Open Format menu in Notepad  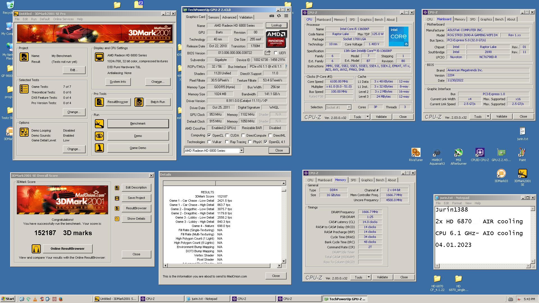[457, 203]
